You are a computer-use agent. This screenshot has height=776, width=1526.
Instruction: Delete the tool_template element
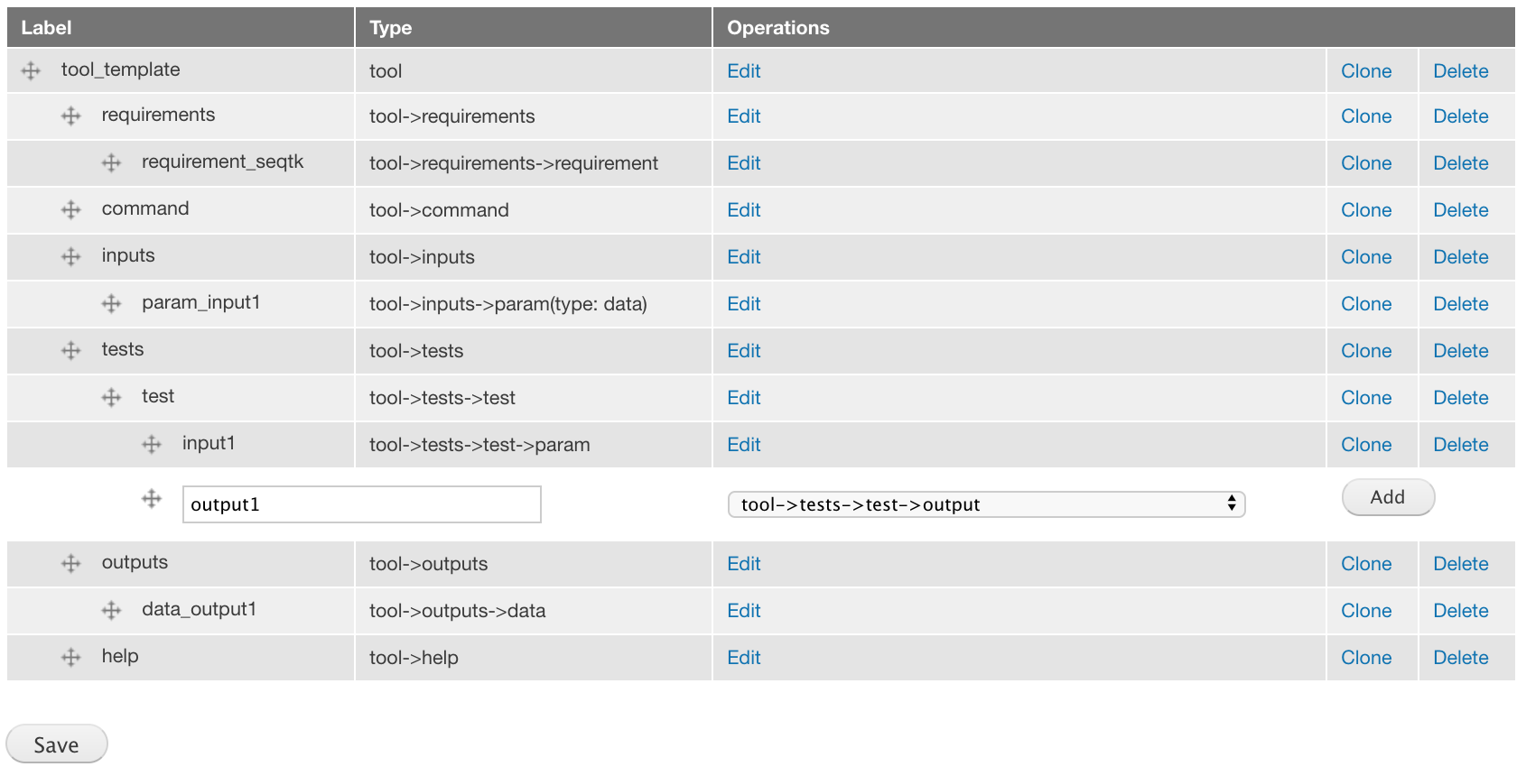pyautogui.click(x=1461, y=71)
